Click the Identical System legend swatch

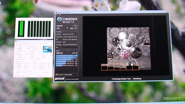click(x=64, y=75)
